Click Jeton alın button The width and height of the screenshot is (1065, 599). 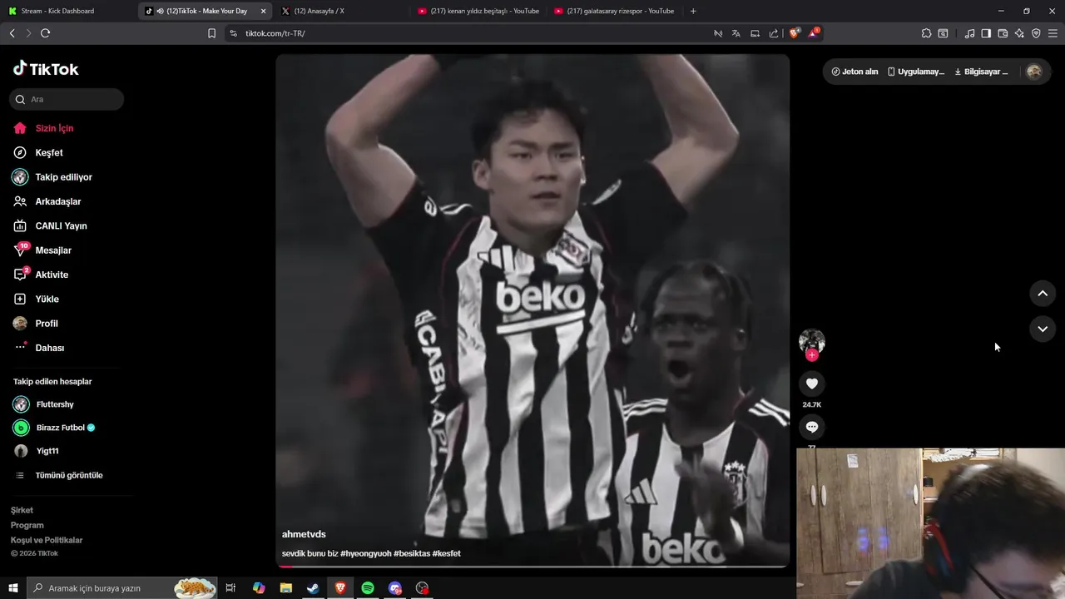pos(854,72)
